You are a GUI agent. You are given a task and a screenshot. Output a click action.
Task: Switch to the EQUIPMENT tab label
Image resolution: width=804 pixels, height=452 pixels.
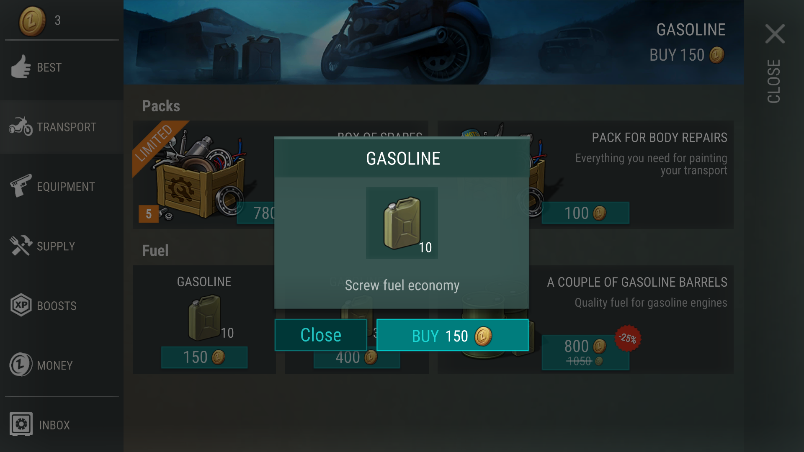[66, 187]
